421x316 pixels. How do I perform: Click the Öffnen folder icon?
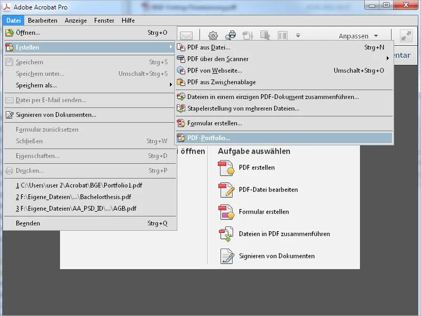pos(9,33)
